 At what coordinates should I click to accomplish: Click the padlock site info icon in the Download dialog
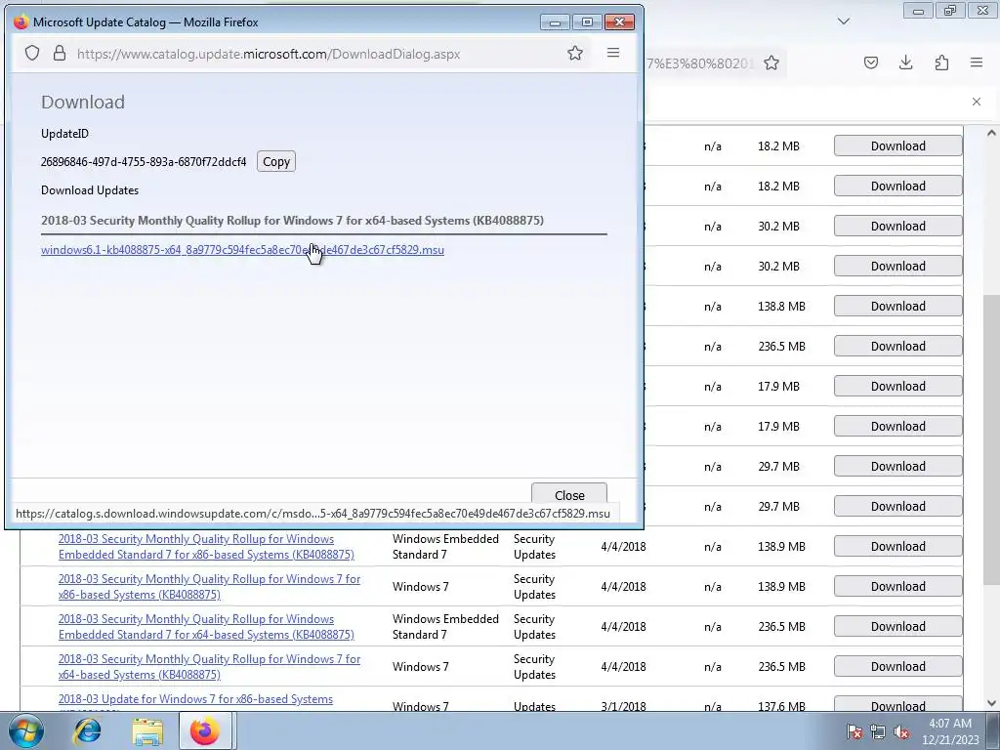pyautogui.click(x=60, y=53)
